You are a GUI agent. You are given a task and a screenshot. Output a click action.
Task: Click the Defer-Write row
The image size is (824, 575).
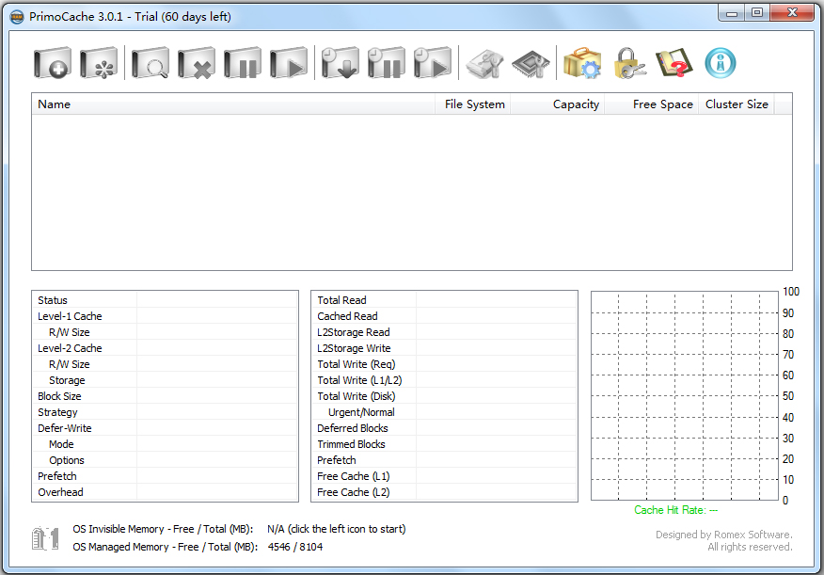[165, 428]
